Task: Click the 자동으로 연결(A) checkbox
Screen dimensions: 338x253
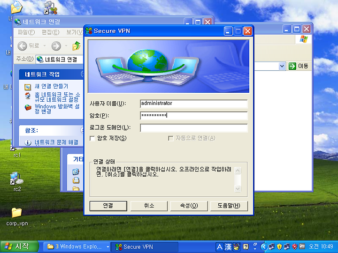Action: [171, 138]
